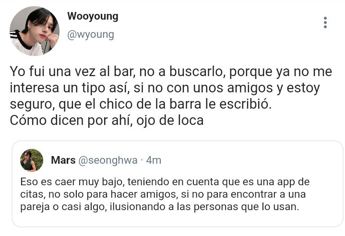Click the Mars display name
Image resolution: width=345 pixels, height=236 pixels.
pyautogui.click(x=63, y=160)
